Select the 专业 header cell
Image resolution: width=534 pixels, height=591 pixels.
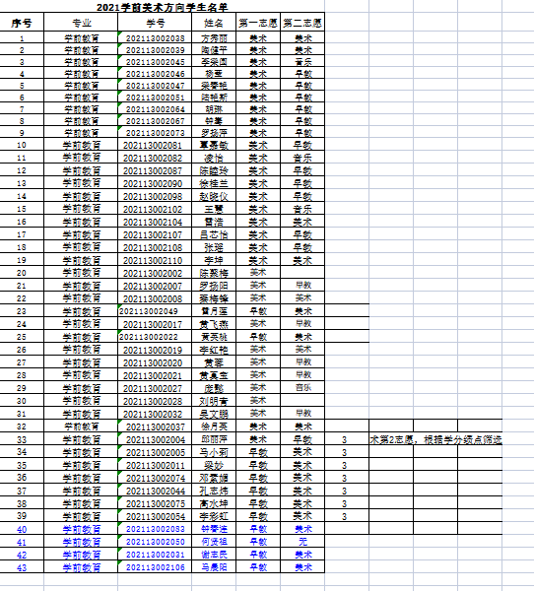click(x=81, y=24)
